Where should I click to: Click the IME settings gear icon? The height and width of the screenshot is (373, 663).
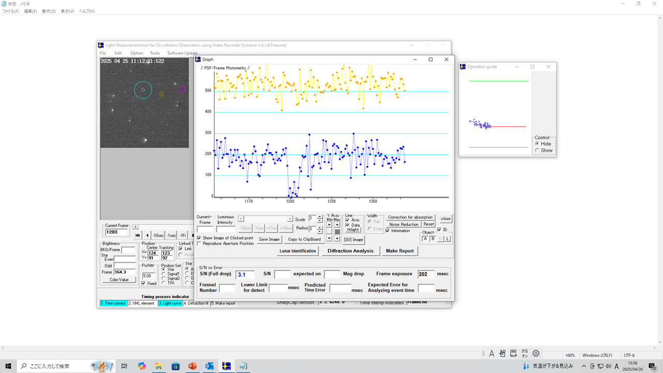(536, 353)
